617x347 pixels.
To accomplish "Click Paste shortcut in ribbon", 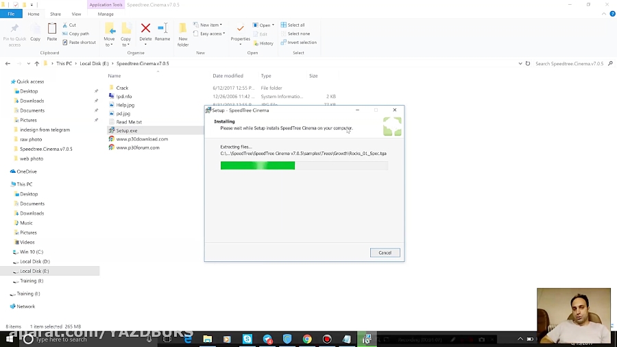I will point(79,43).
